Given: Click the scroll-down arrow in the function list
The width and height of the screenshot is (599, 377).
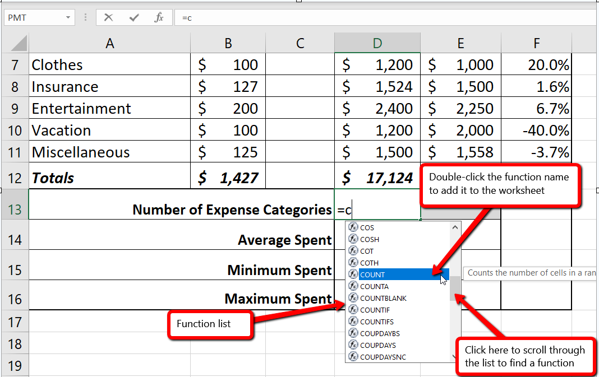Looking at the screenshot, I should click(x=455, y=356).
